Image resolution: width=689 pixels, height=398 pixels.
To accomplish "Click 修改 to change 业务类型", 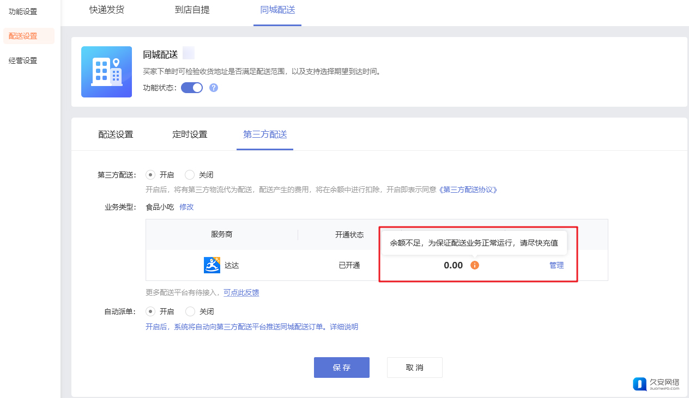I will (186, 207).
